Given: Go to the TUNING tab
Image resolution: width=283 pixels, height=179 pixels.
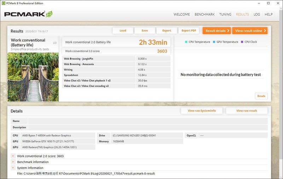Looking at the screenshot, I should (x=225, y=15).
